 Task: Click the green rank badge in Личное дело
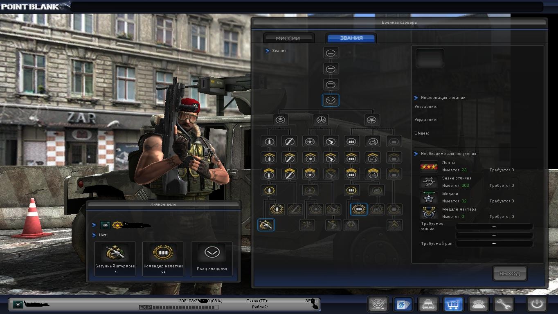click(x=106, y=225)
